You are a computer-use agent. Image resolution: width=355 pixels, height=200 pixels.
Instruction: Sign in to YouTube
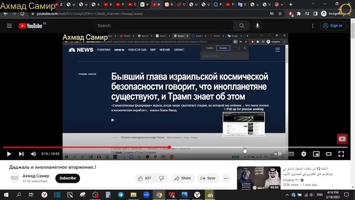click(x=333, y=26)
